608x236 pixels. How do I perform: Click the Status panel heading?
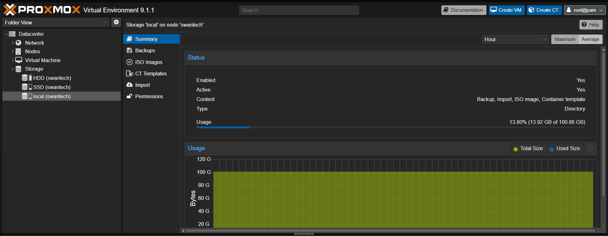click(196, 58)
